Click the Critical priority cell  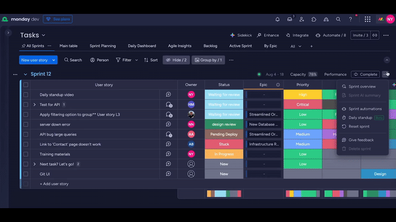302,105
